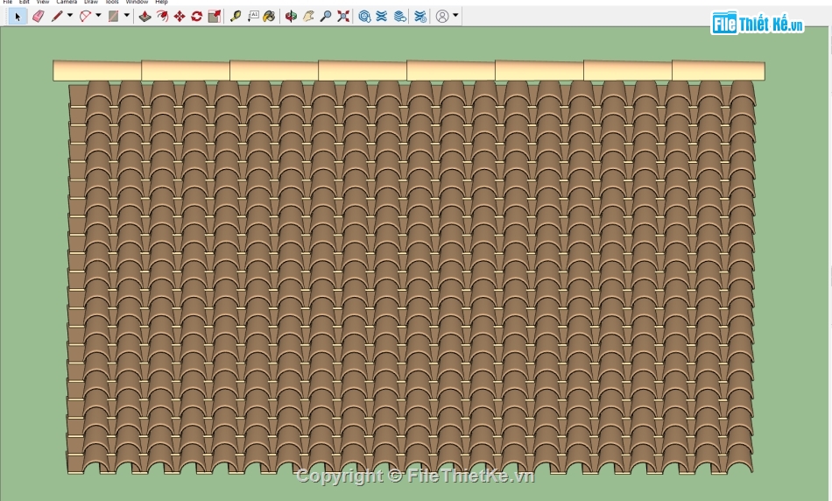Select the Tape Measure tool
Screen dimensions: 832x501
click(235, 17)
